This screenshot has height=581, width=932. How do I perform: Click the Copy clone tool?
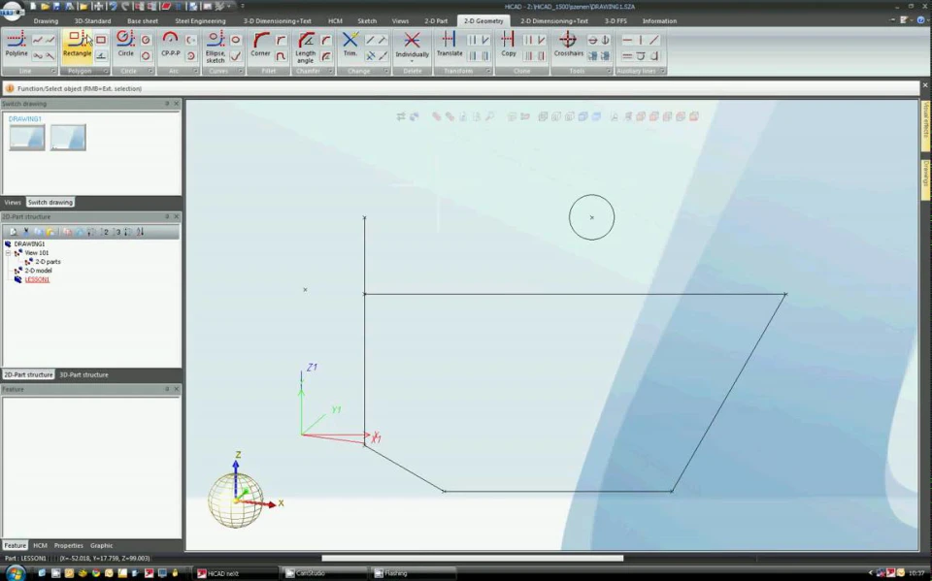pos(508,45)
